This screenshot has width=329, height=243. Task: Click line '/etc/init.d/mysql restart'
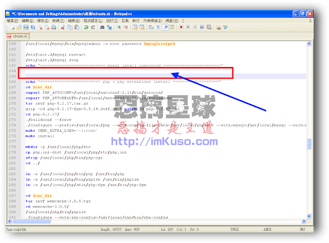pyautogui.click(x=56, y=55)
